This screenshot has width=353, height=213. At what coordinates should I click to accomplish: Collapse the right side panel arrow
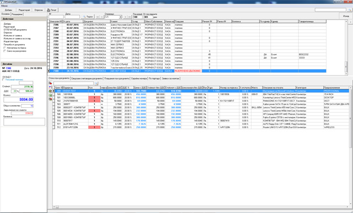tap(351, 22)
